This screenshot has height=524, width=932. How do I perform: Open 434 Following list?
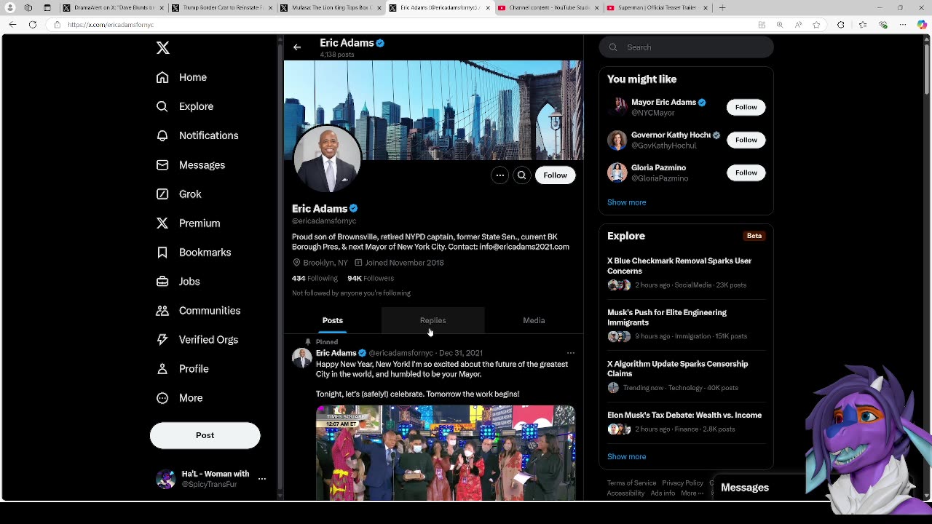(x=315, y=278)
